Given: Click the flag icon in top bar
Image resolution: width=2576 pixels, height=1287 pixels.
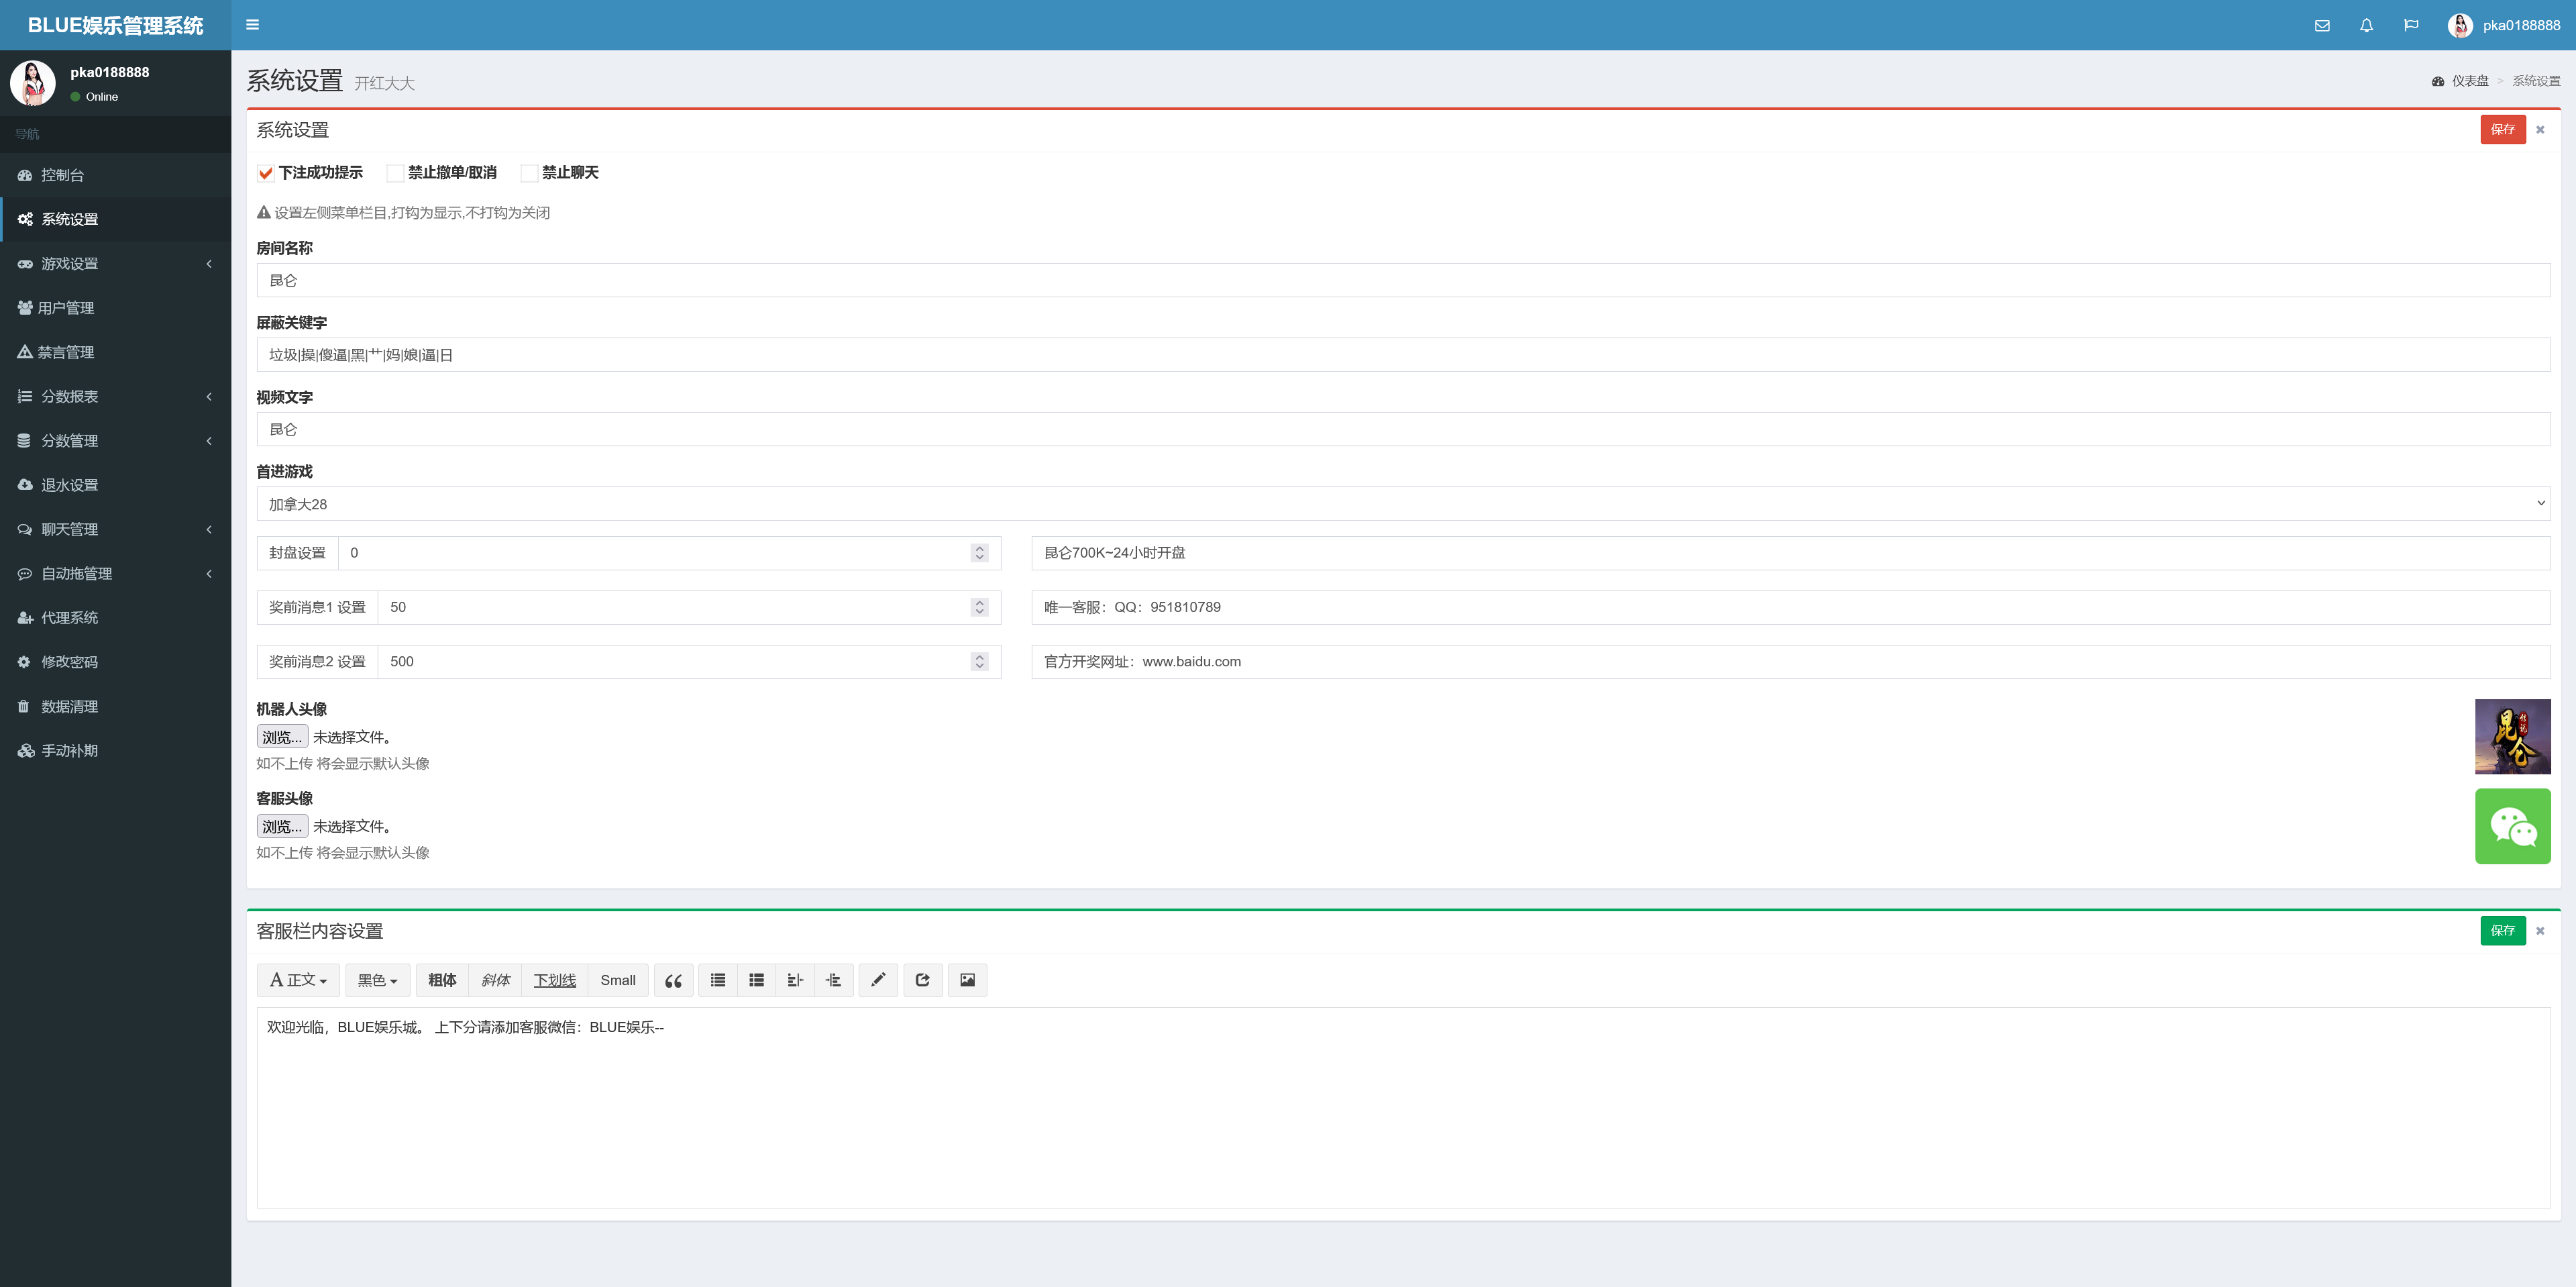Looking at the screenshot, I should [2411, 26].
